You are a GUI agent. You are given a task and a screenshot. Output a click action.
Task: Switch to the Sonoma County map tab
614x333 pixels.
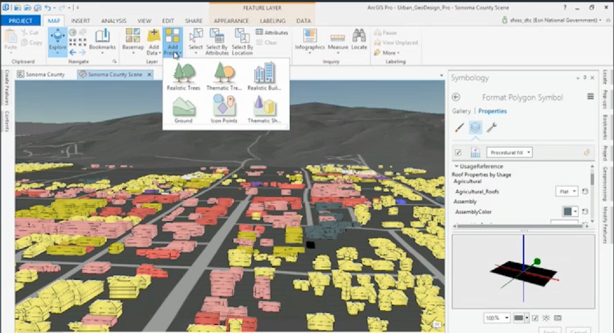point(41,74)
